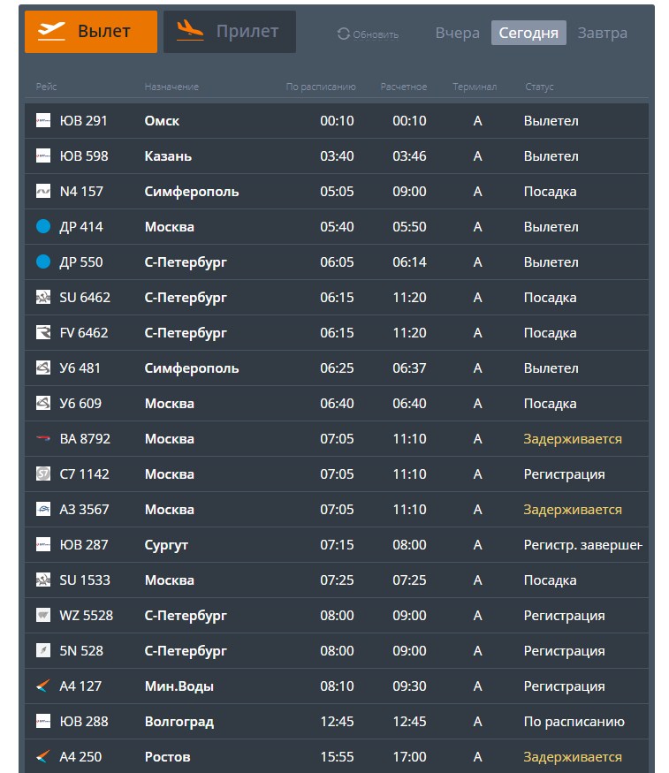The height and width of the screenshot is (773, 669).
Task: Switch to the Прилет arrivals tab
Action: point(230,32)
